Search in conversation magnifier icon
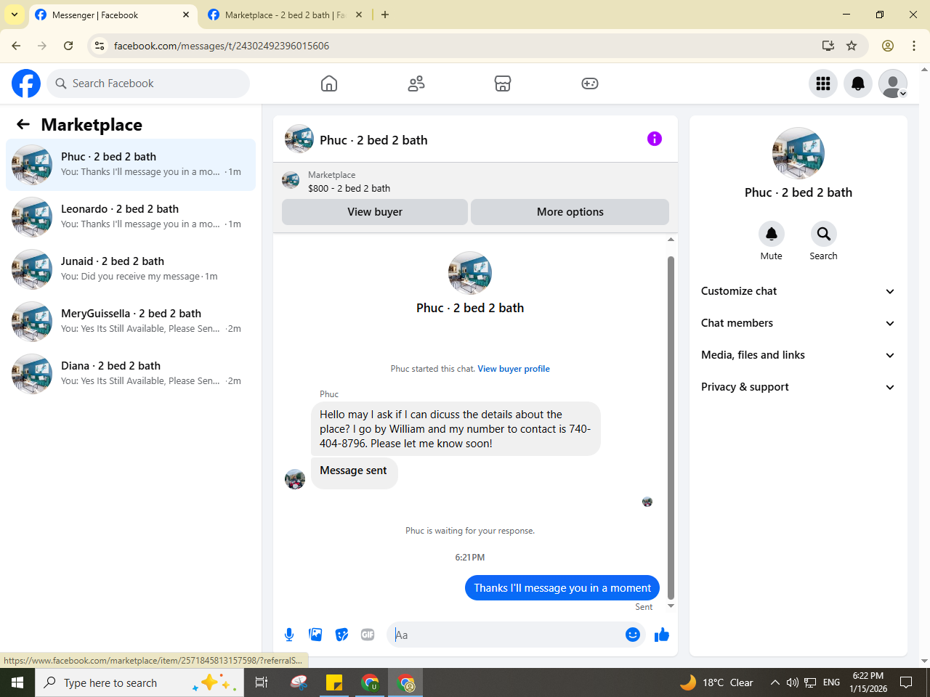Viewport: 930px width, 697px height. click(x=824, y=234)
